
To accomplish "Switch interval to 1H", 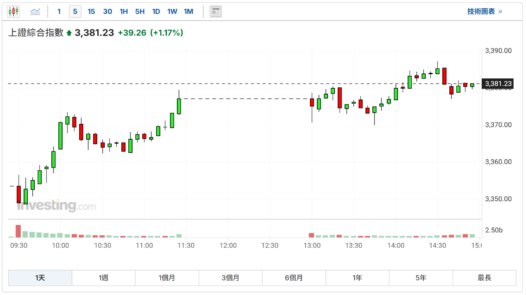I will pyautogui.click(x=124, y=12).
